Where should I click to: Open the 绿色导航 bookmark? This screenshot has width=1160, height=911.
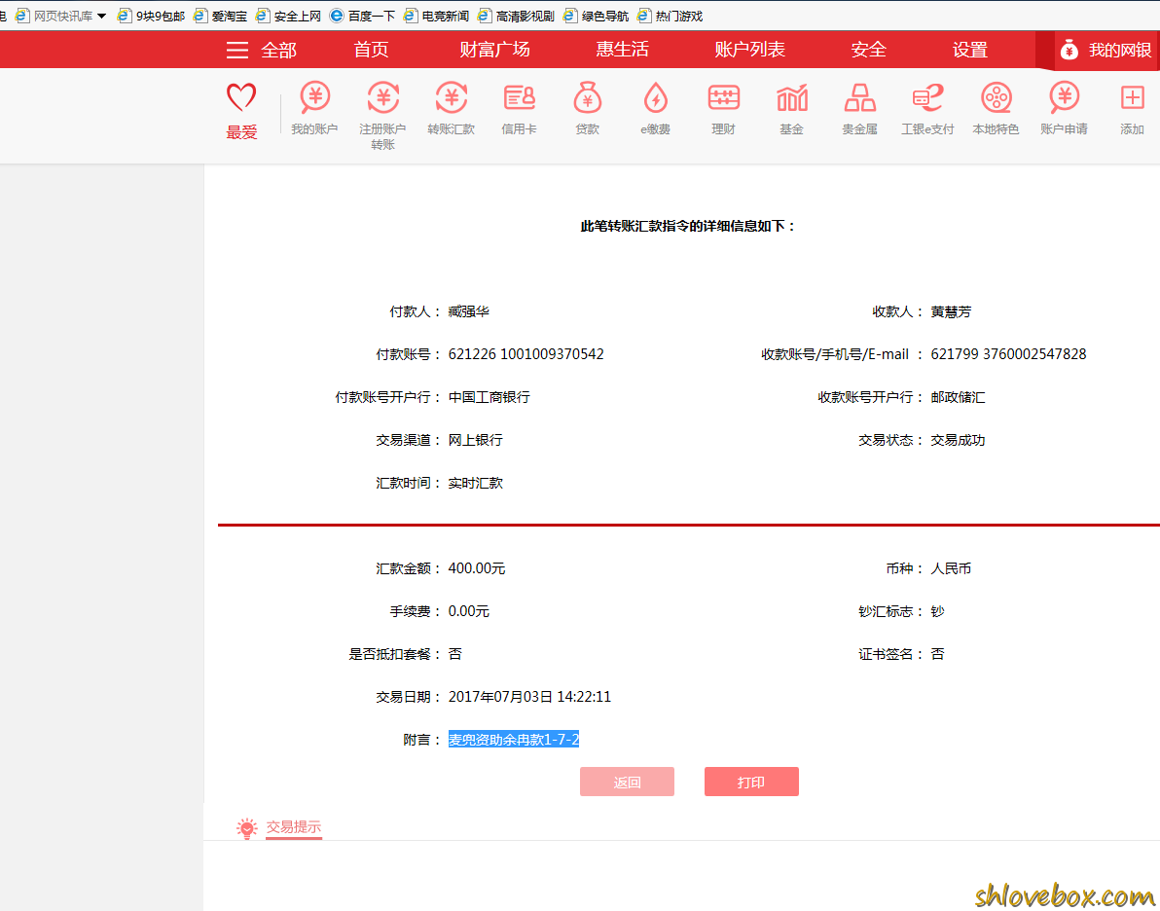[597, 16]
